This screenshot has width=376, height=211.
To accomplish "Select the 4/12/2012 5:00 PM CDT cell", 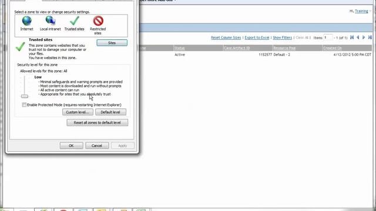I will (x=352, y=55).
